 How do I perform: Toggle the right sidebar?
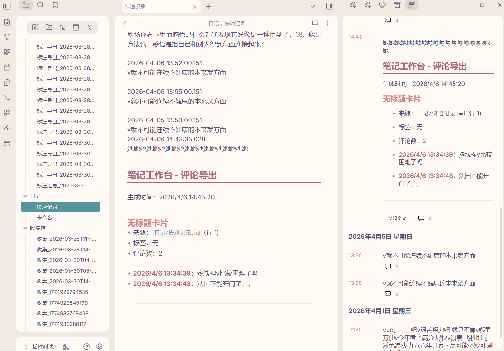(x=330, y=6)
